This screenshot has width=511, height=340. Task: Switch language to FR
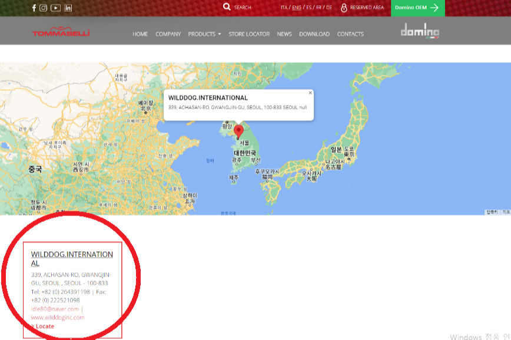pyautogui.click(x=318, y=8)
